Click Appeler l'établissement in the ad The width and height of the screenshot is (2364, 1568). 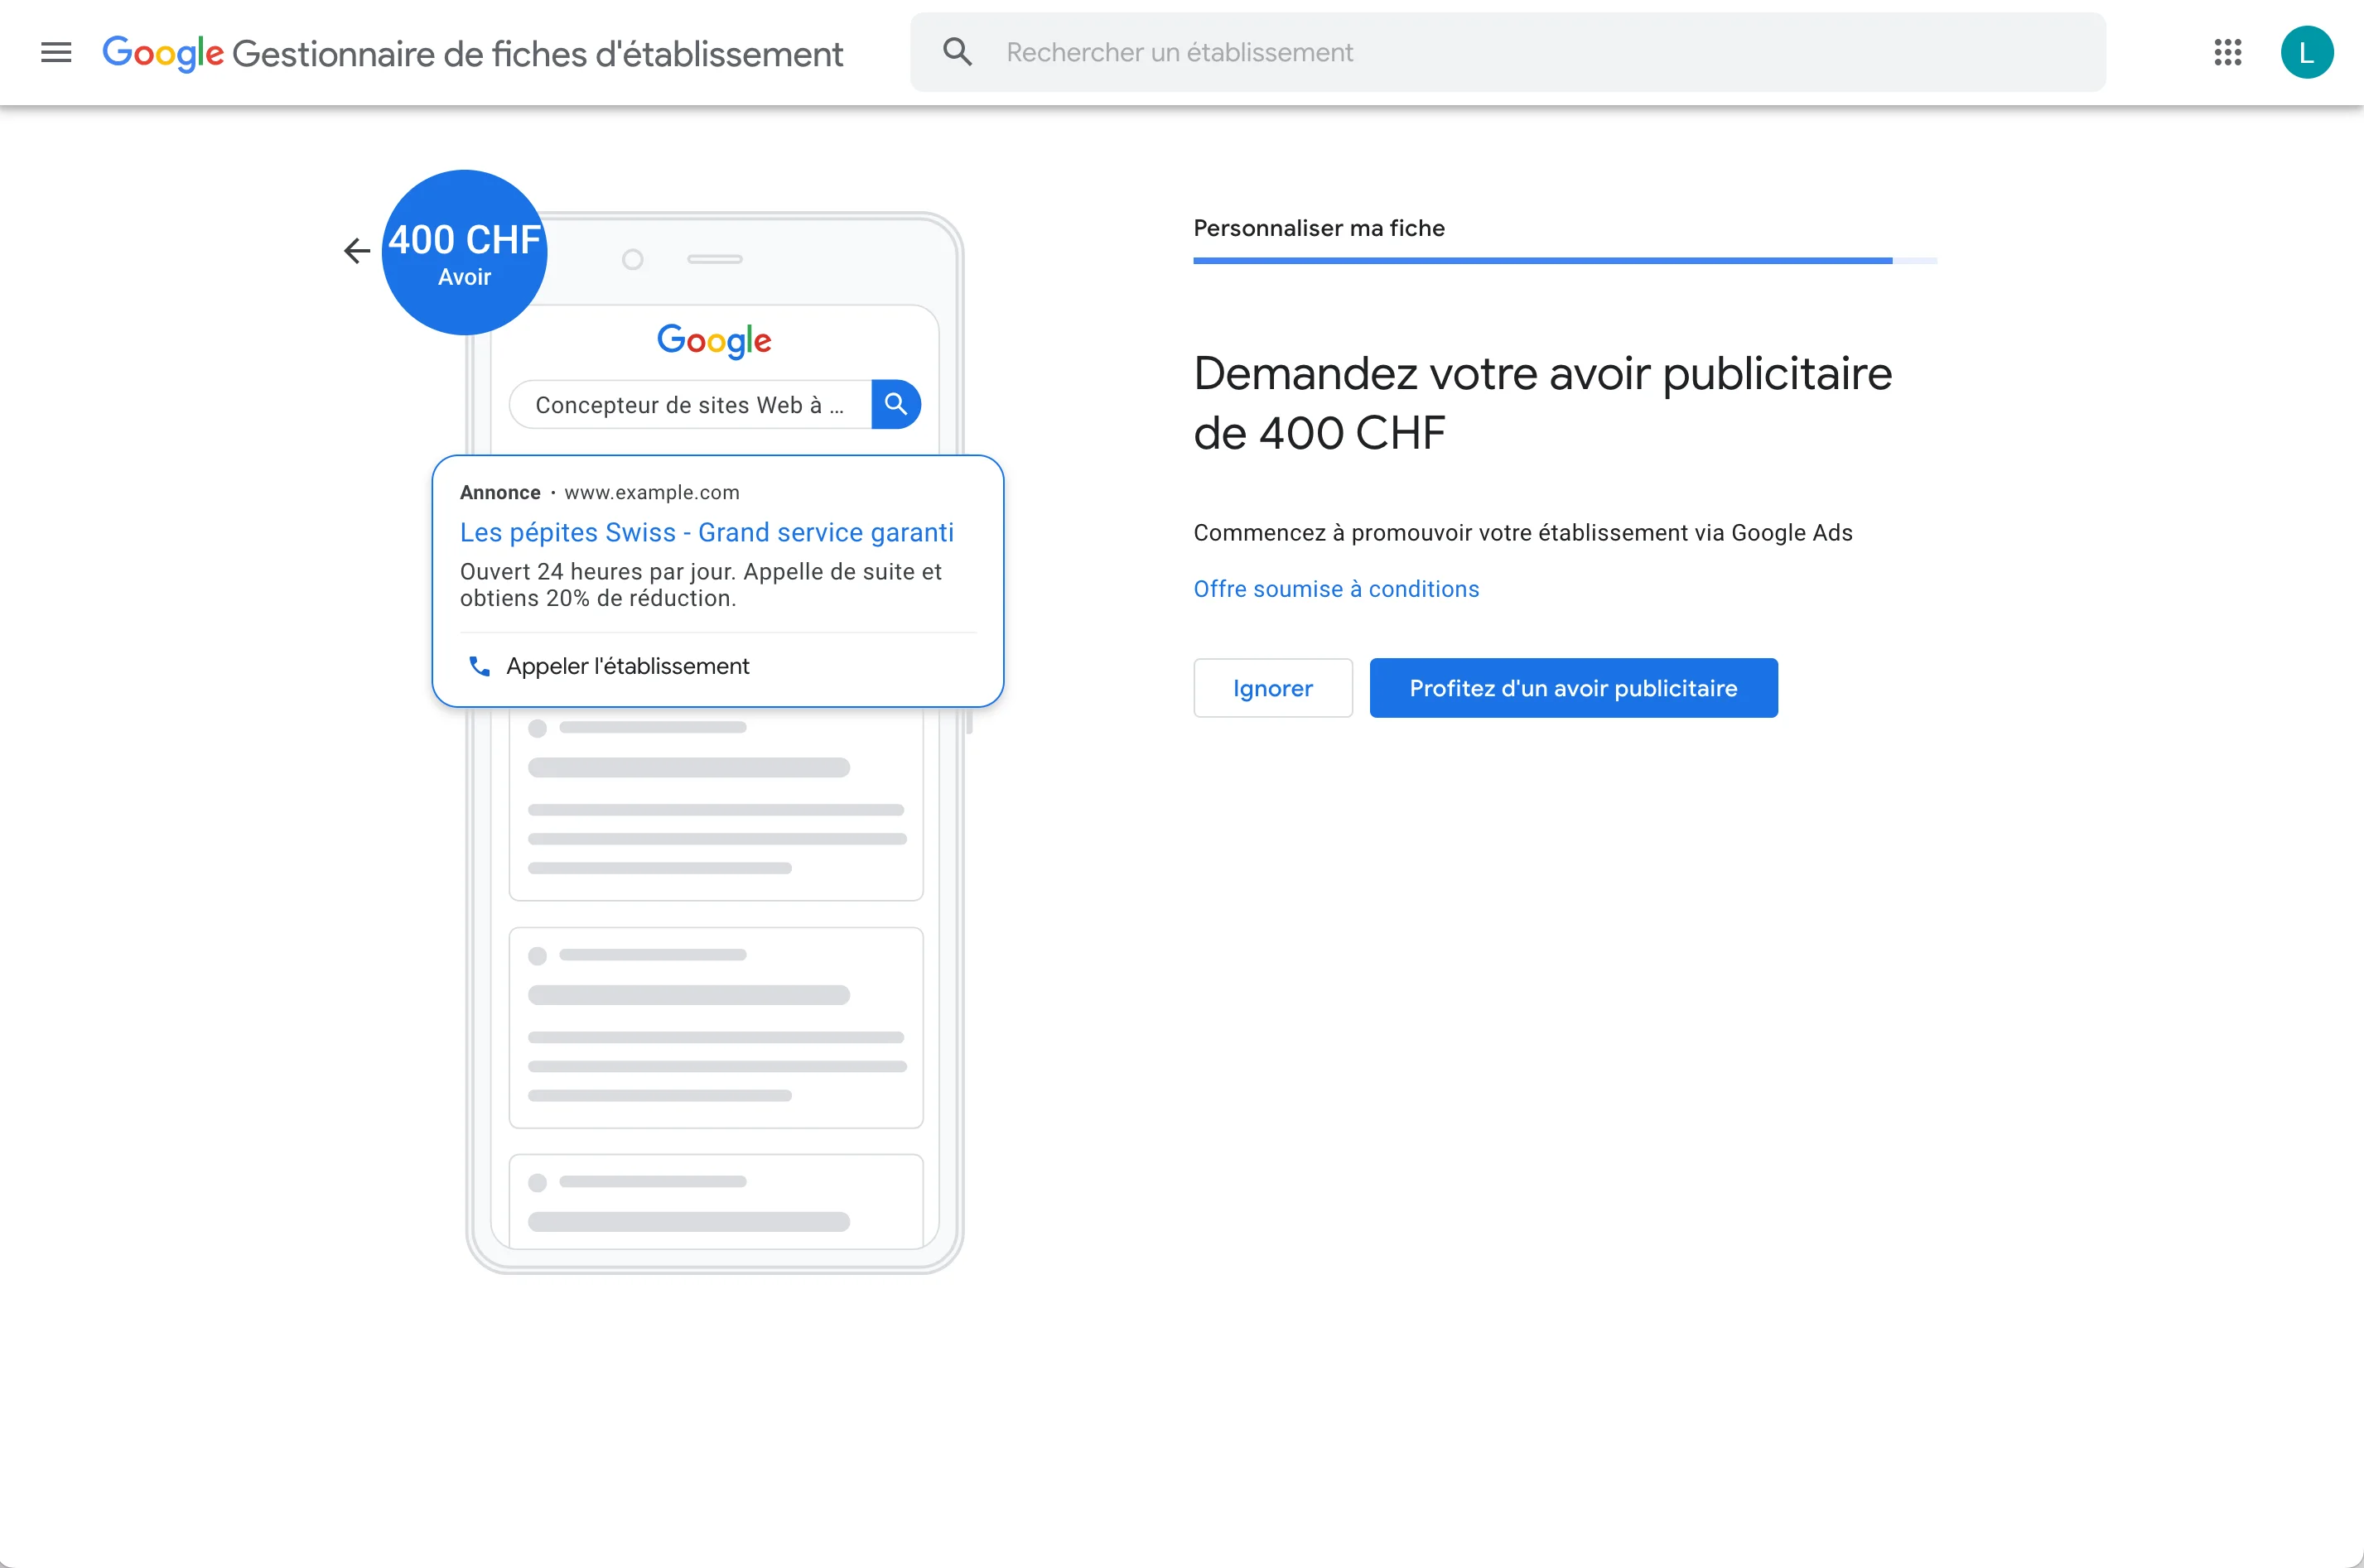pos(627,666)
